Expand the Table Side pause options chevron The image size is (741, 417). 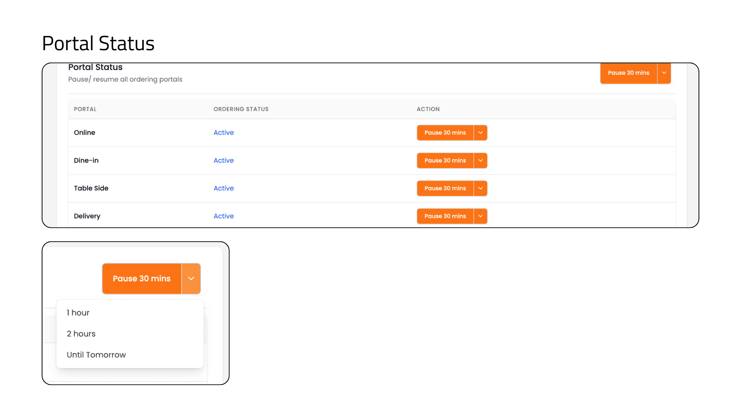(480, 188)
